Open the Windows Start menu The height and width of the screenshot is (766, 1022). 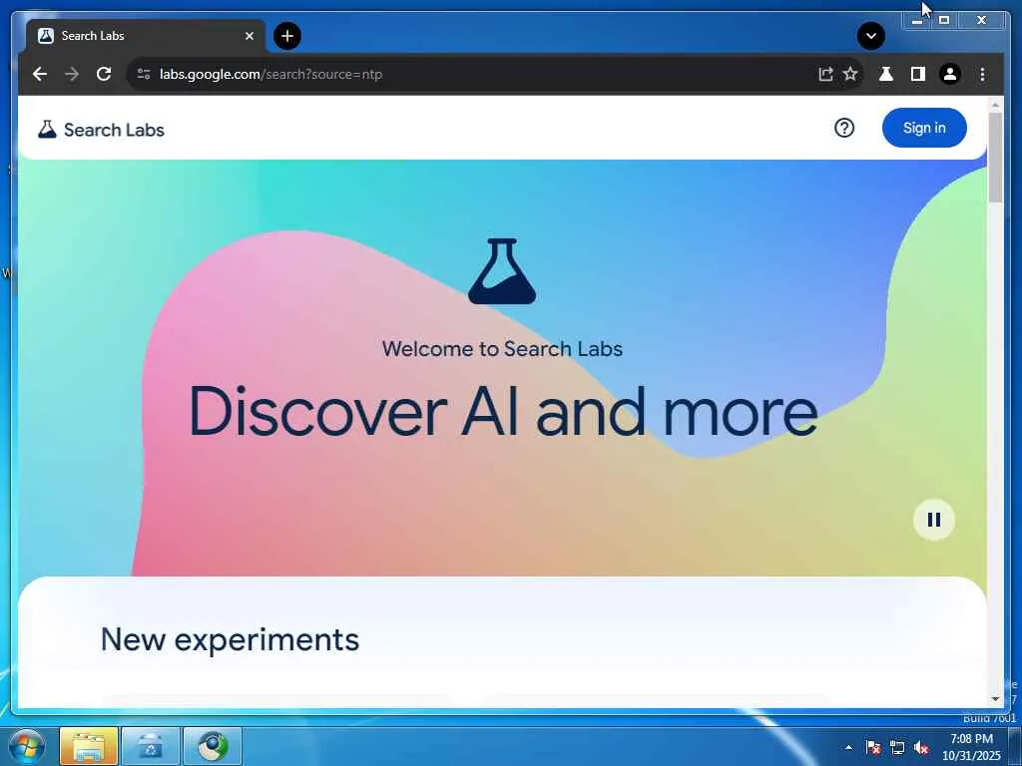coord(27,746)
